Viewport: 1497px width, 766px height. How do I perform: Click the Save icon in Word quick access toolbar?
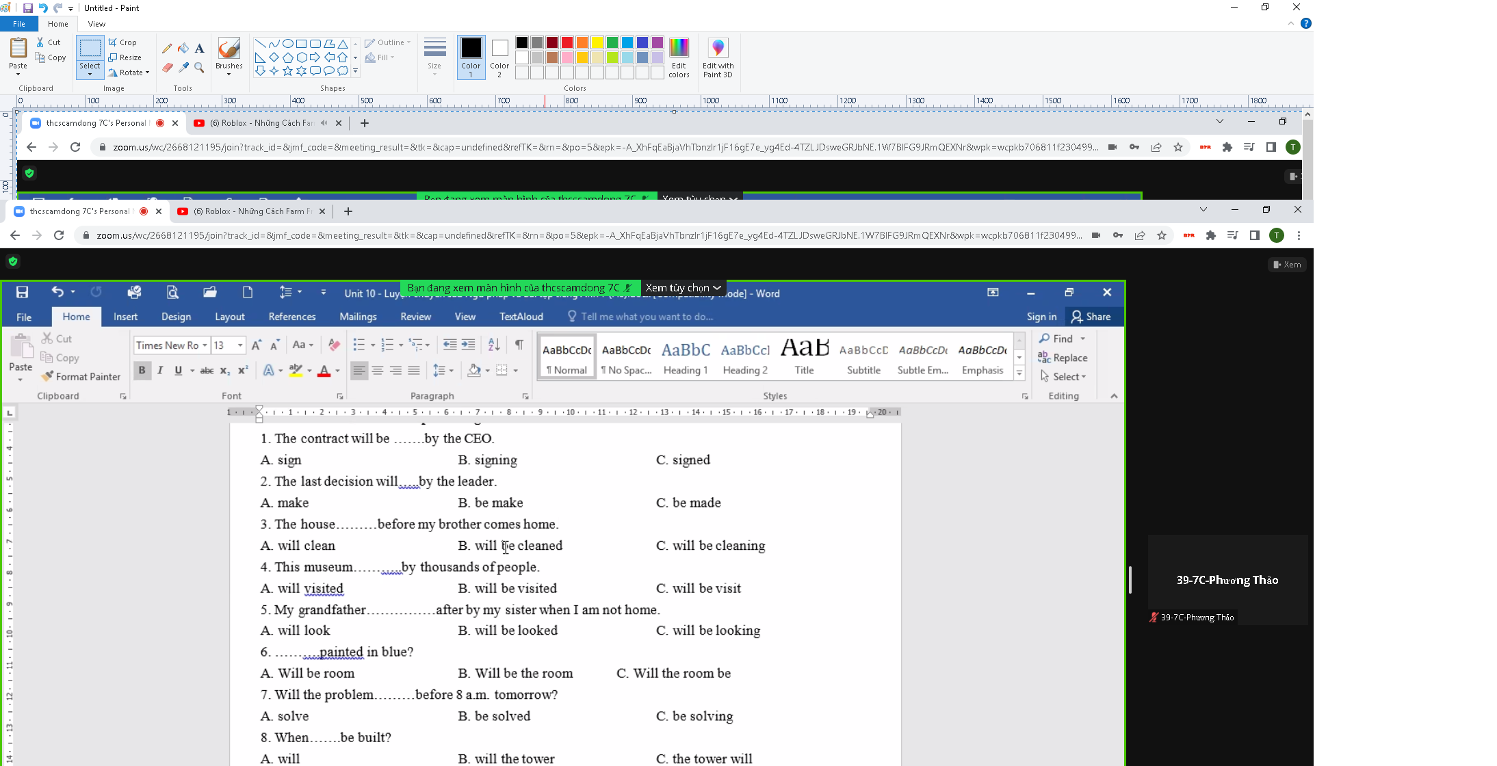coord(23,292)
